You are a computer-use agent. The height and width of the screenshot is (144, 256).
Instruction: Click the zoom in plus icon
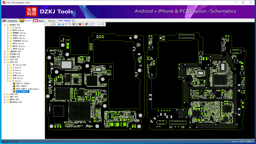(59, 24)
